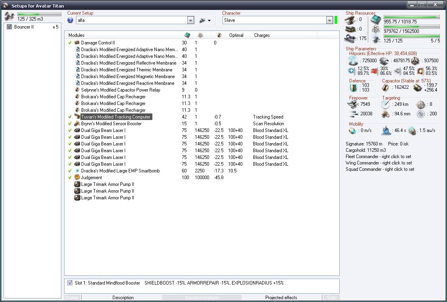Switch to the Description tab
This screenshot has height=302, width=447.
[x=123, y=297]
